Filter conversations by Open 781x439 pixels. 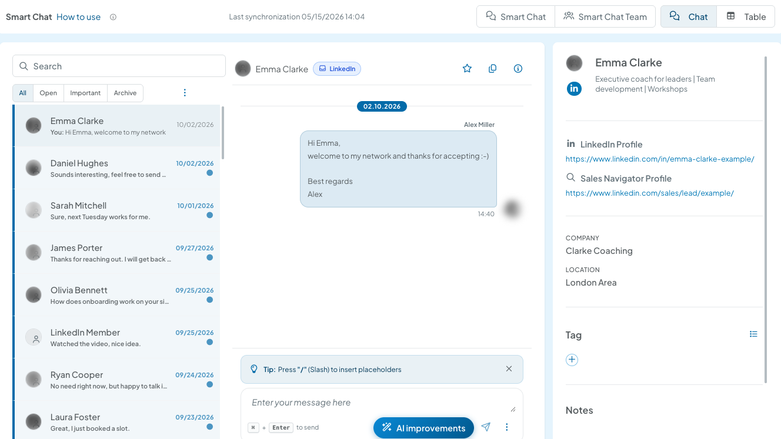pos(48,93)
